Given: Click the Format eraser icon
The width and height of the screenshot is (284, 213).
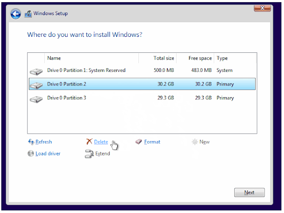Looking at the screenshot, I should point(139,142).
